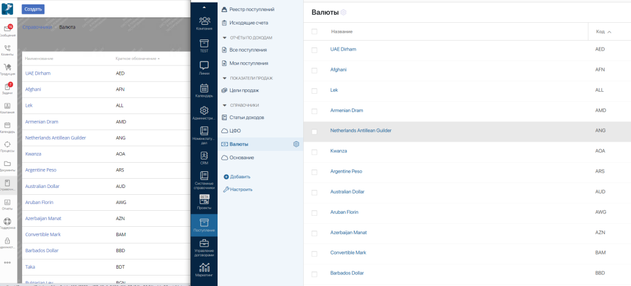Open Задачи icon with badge in left sidebar
The width and height of the screenshot is (631, 286).
pos(7,87)
